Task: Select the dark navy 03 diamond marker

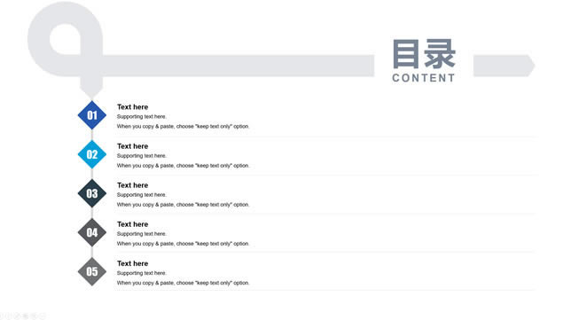Action: pos(92,193)
